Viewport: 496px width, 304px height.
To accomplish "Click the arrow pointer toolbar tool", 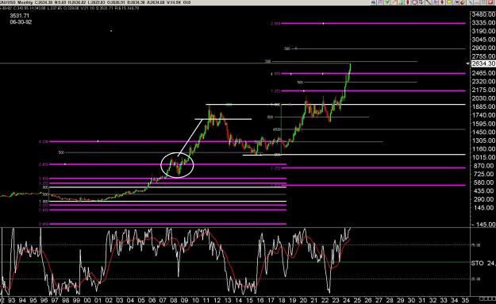I will click(x=457, y=2).
